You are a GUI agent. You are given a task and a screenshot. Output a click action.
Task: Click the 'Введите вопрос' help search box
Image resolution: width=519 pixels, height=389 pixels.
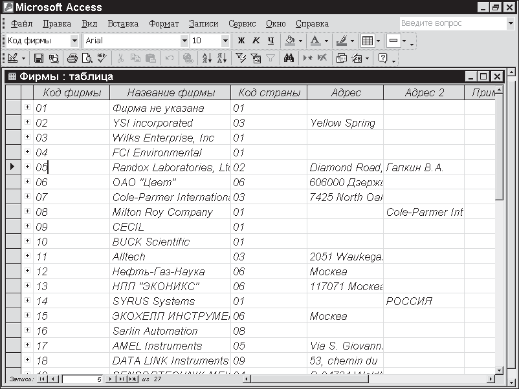tap(452, 23)
